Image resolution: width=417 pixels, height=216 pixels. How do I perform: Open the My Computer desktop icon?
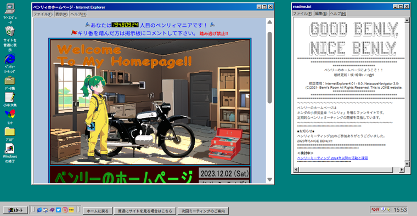point(10,13)
